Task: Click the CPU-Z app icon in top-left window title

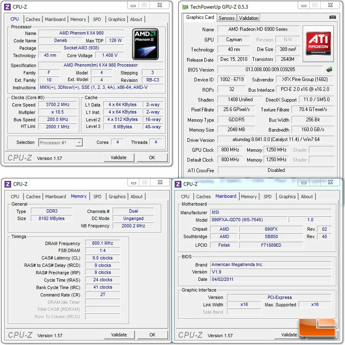Action: click(x=7, y=7)
